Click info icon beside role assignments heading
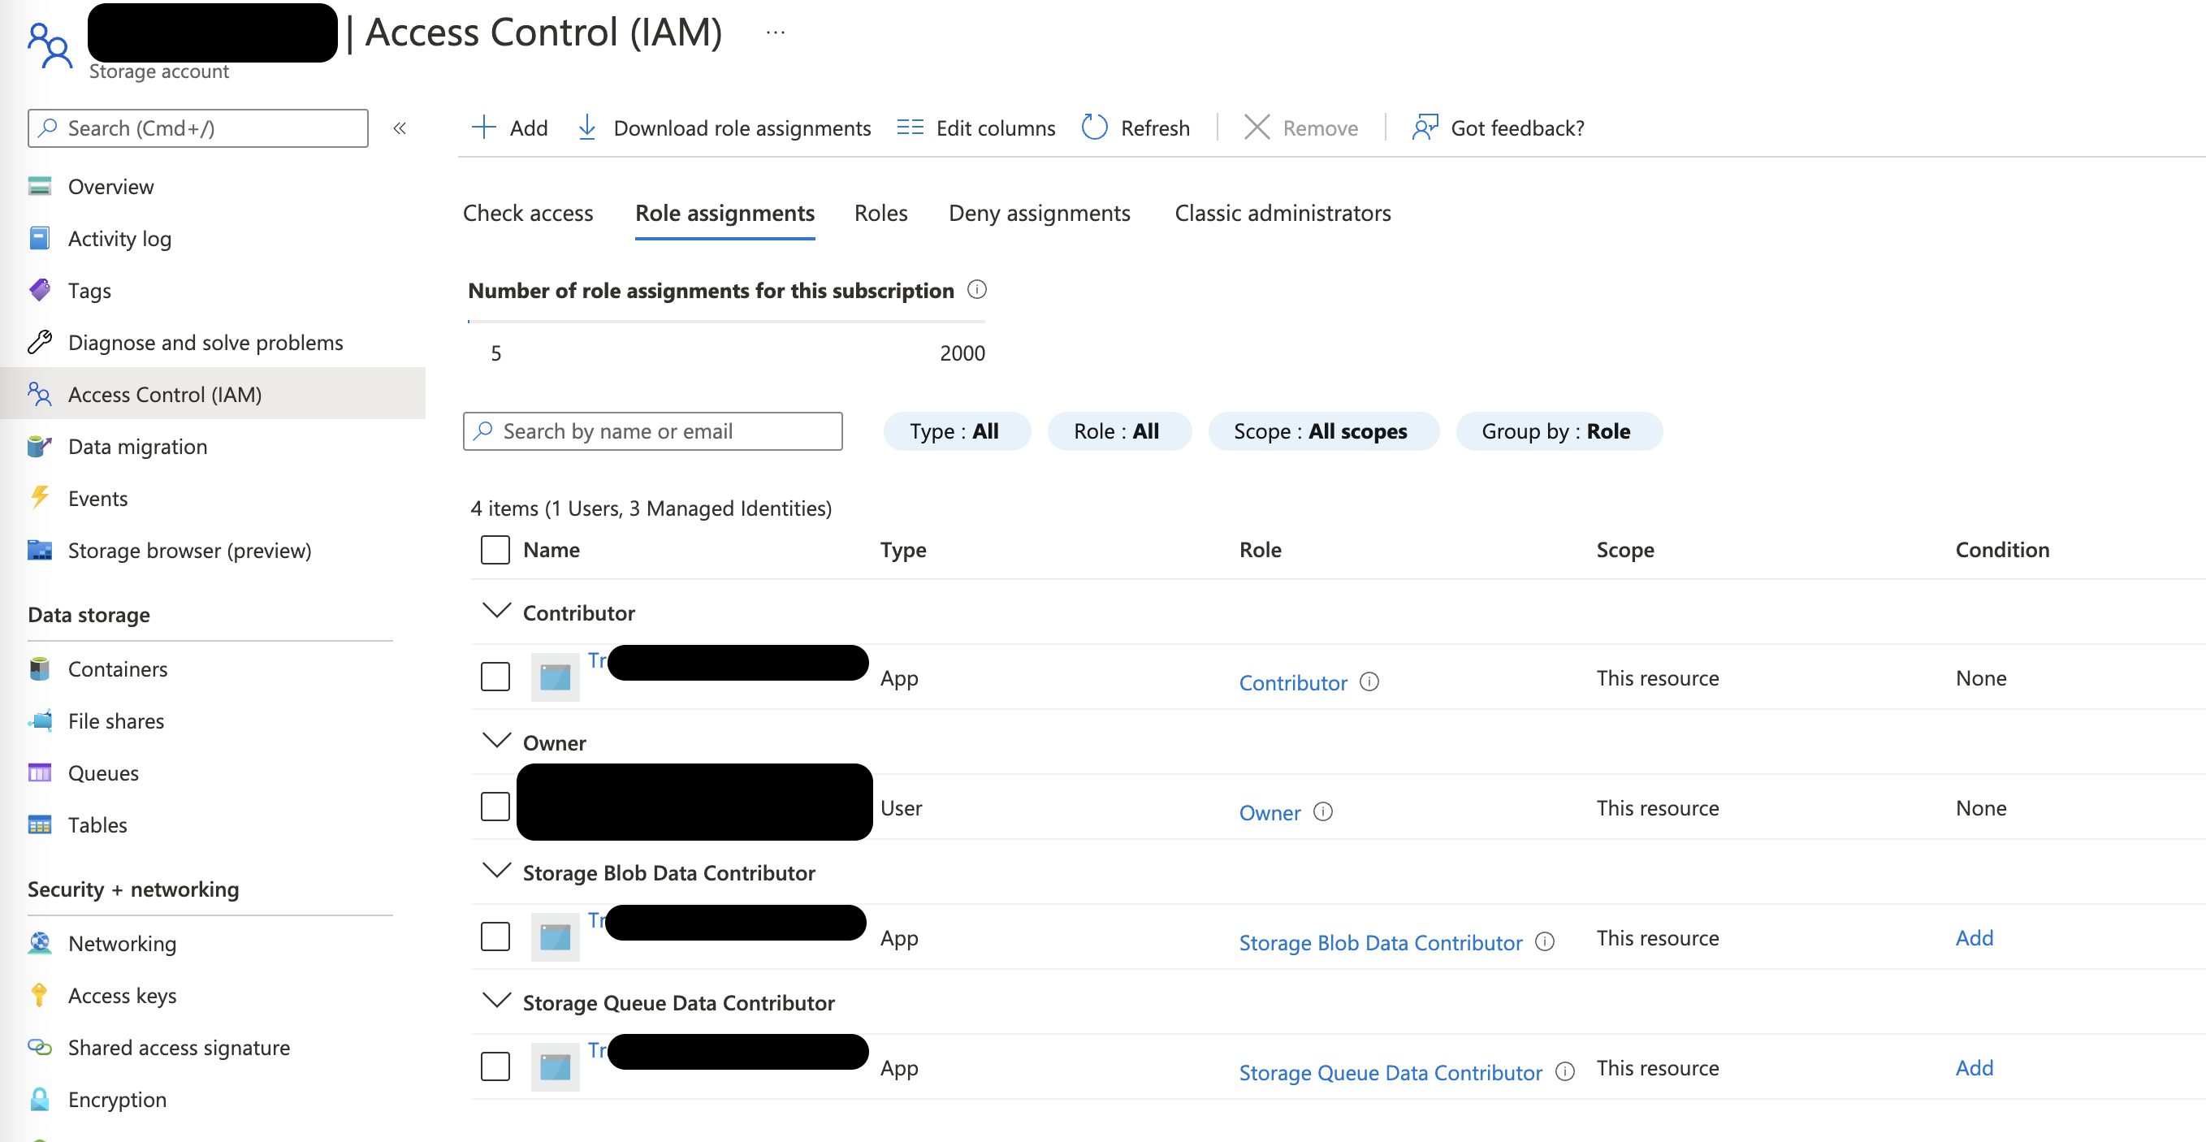The image size is (2206, 1142). [x=977, y=289]
